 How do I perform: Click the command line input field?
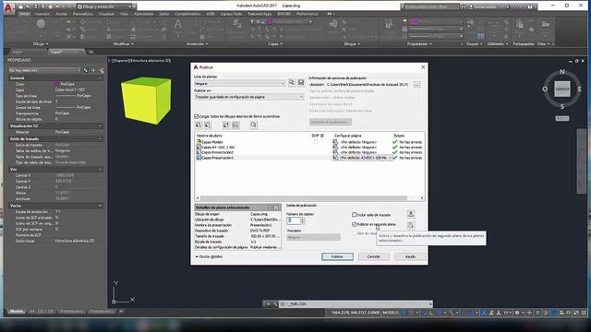(355, 304)
